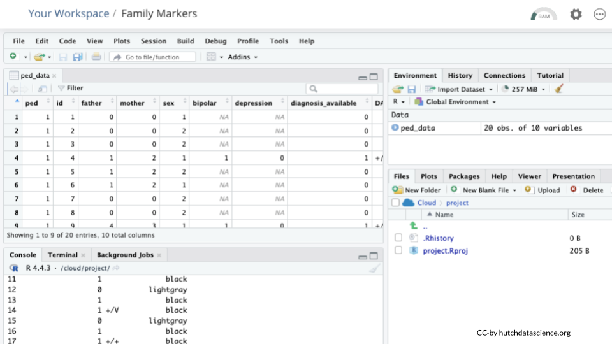This screenshot has width=612, height=344.
Task: Open the Import Dataset dropdown
Action: [459, 89]
